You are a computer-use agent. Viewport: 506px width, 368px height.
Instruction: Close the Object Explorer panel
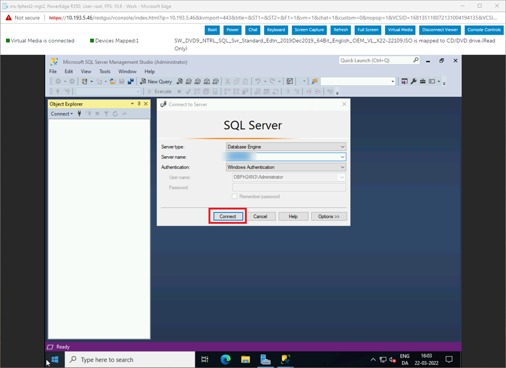tap(146, 104)
